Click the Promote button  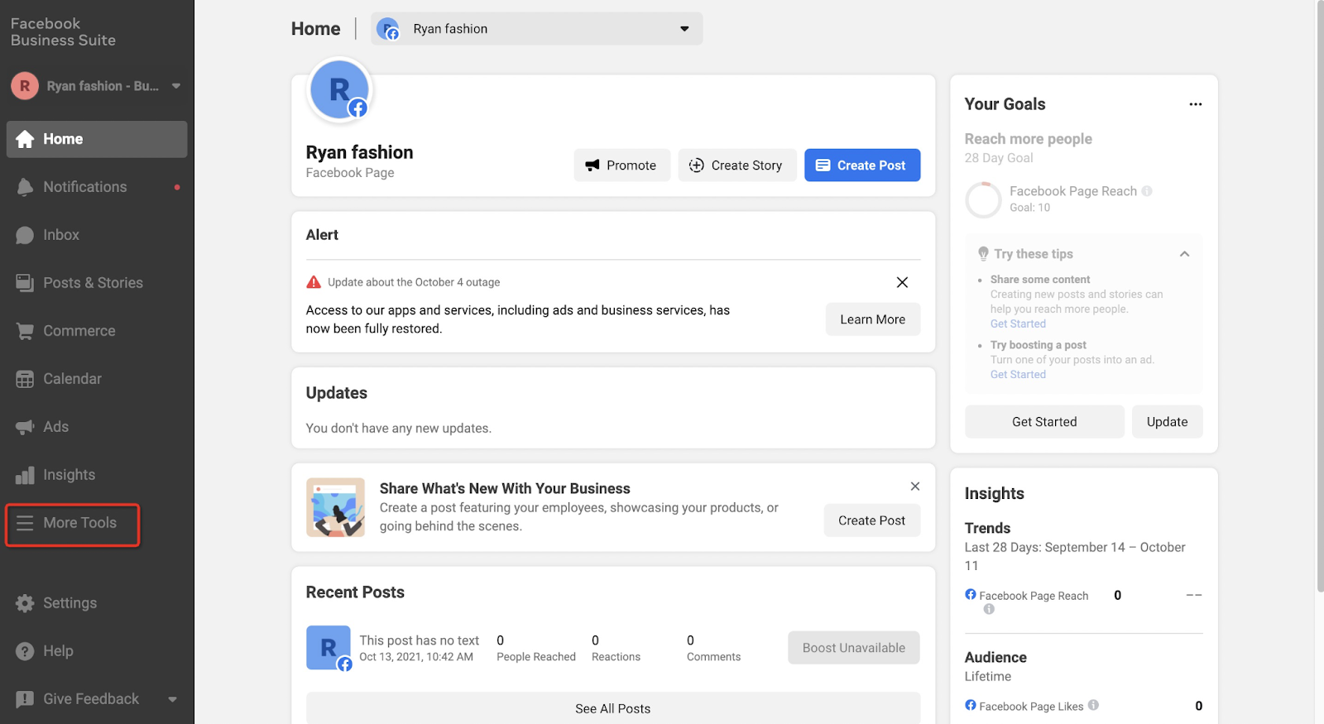621,165
